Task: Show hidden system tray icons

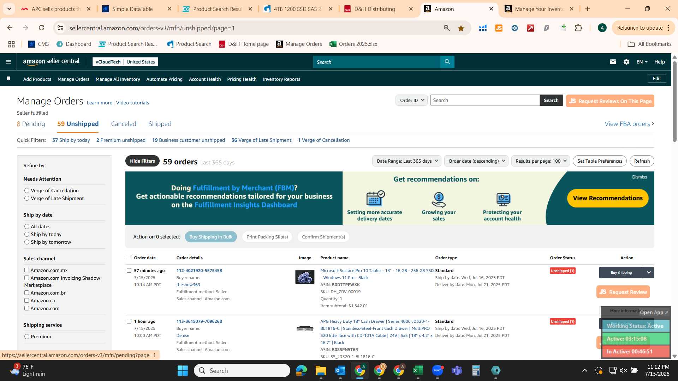Action: tap(585, 370)
